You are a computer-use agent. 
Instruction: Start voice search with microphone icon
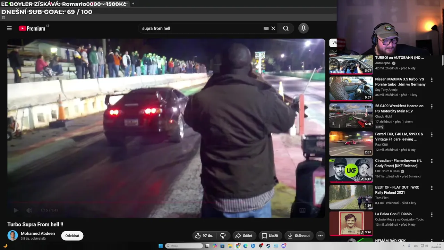304,28
